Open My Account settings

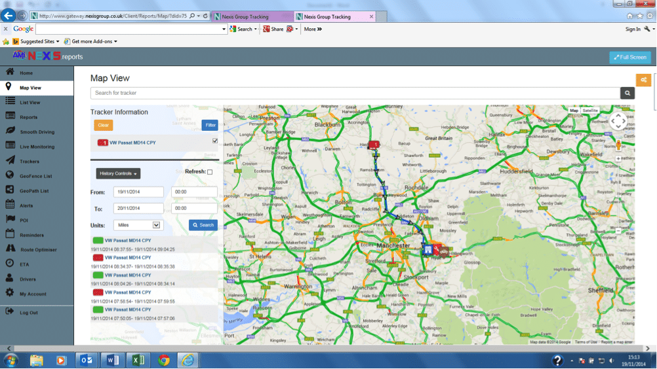click(37, 294)
